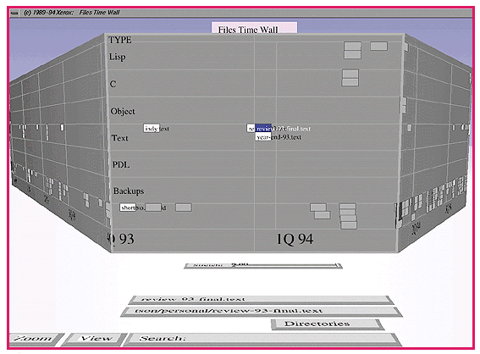Image resolution: width=480 pixels, height=354 pixels.
Task: Click the TYPE column heading
Action: pos(120,40)
